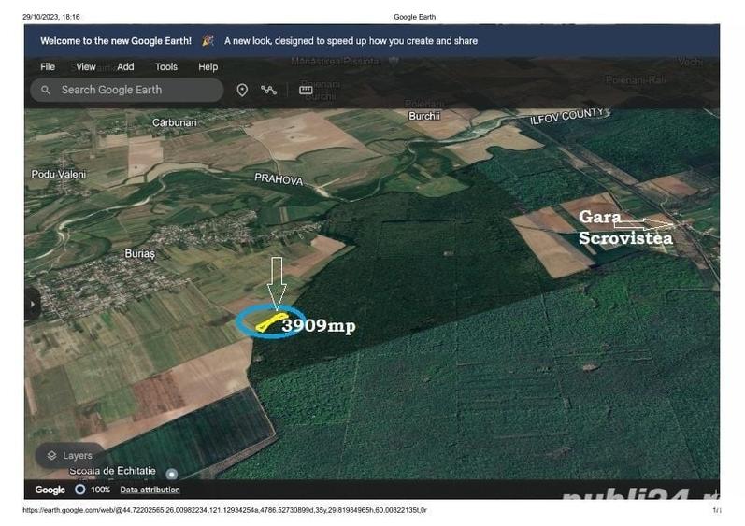Click the Podu Valeni map label
Viewport: 745px width, 526px height.
(x=59, y=174)
